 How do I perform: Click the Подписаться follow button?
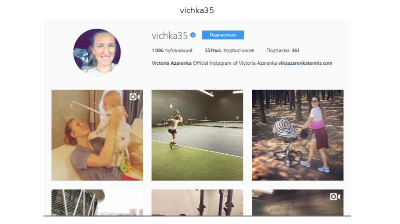[x=222, y=35]
